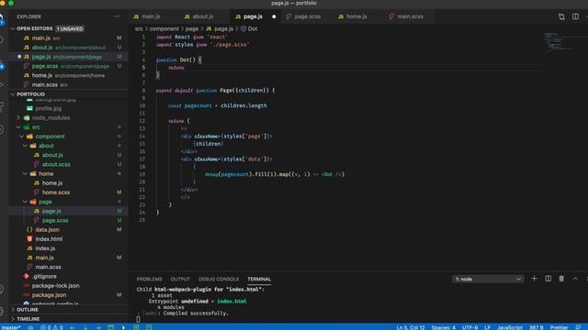
Task: Click the terminal cursor prompt
Action: 138,319
